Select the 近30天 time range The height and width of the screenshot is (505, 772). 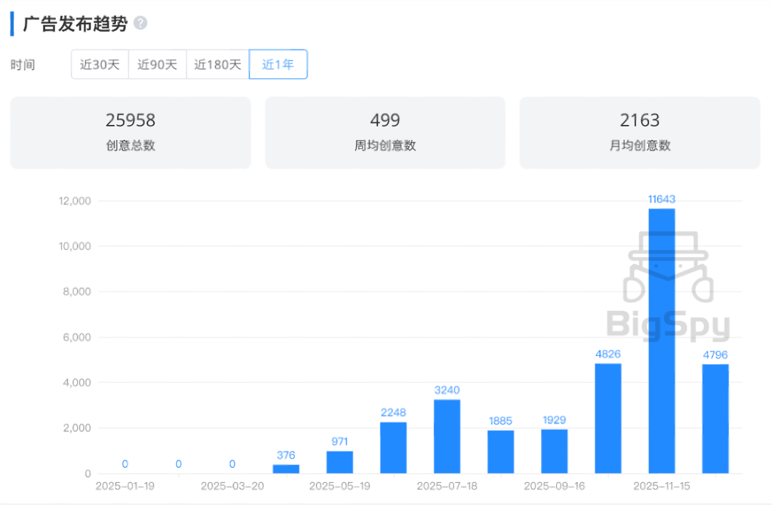pos(99,64)
